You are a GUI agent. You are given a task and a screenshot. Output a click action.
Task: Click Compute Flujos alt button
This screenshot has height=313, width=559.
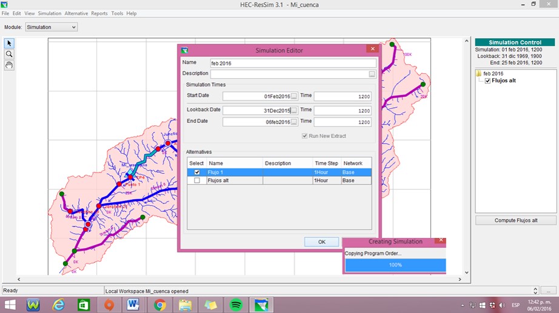point(516,220)
